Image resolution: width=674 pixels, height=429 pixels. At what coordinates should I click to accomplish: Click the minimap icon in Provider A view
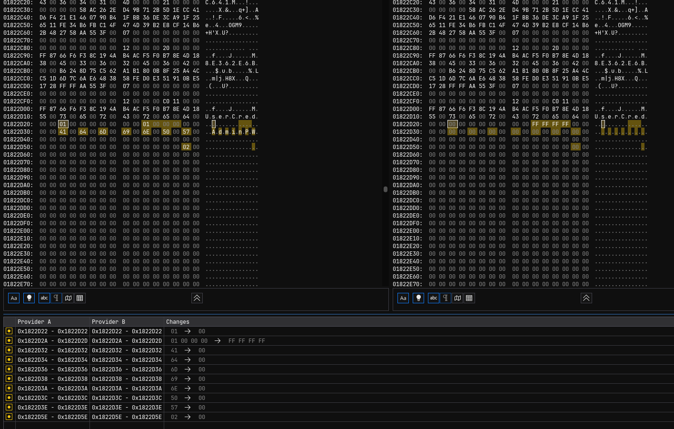pos(68,298)
